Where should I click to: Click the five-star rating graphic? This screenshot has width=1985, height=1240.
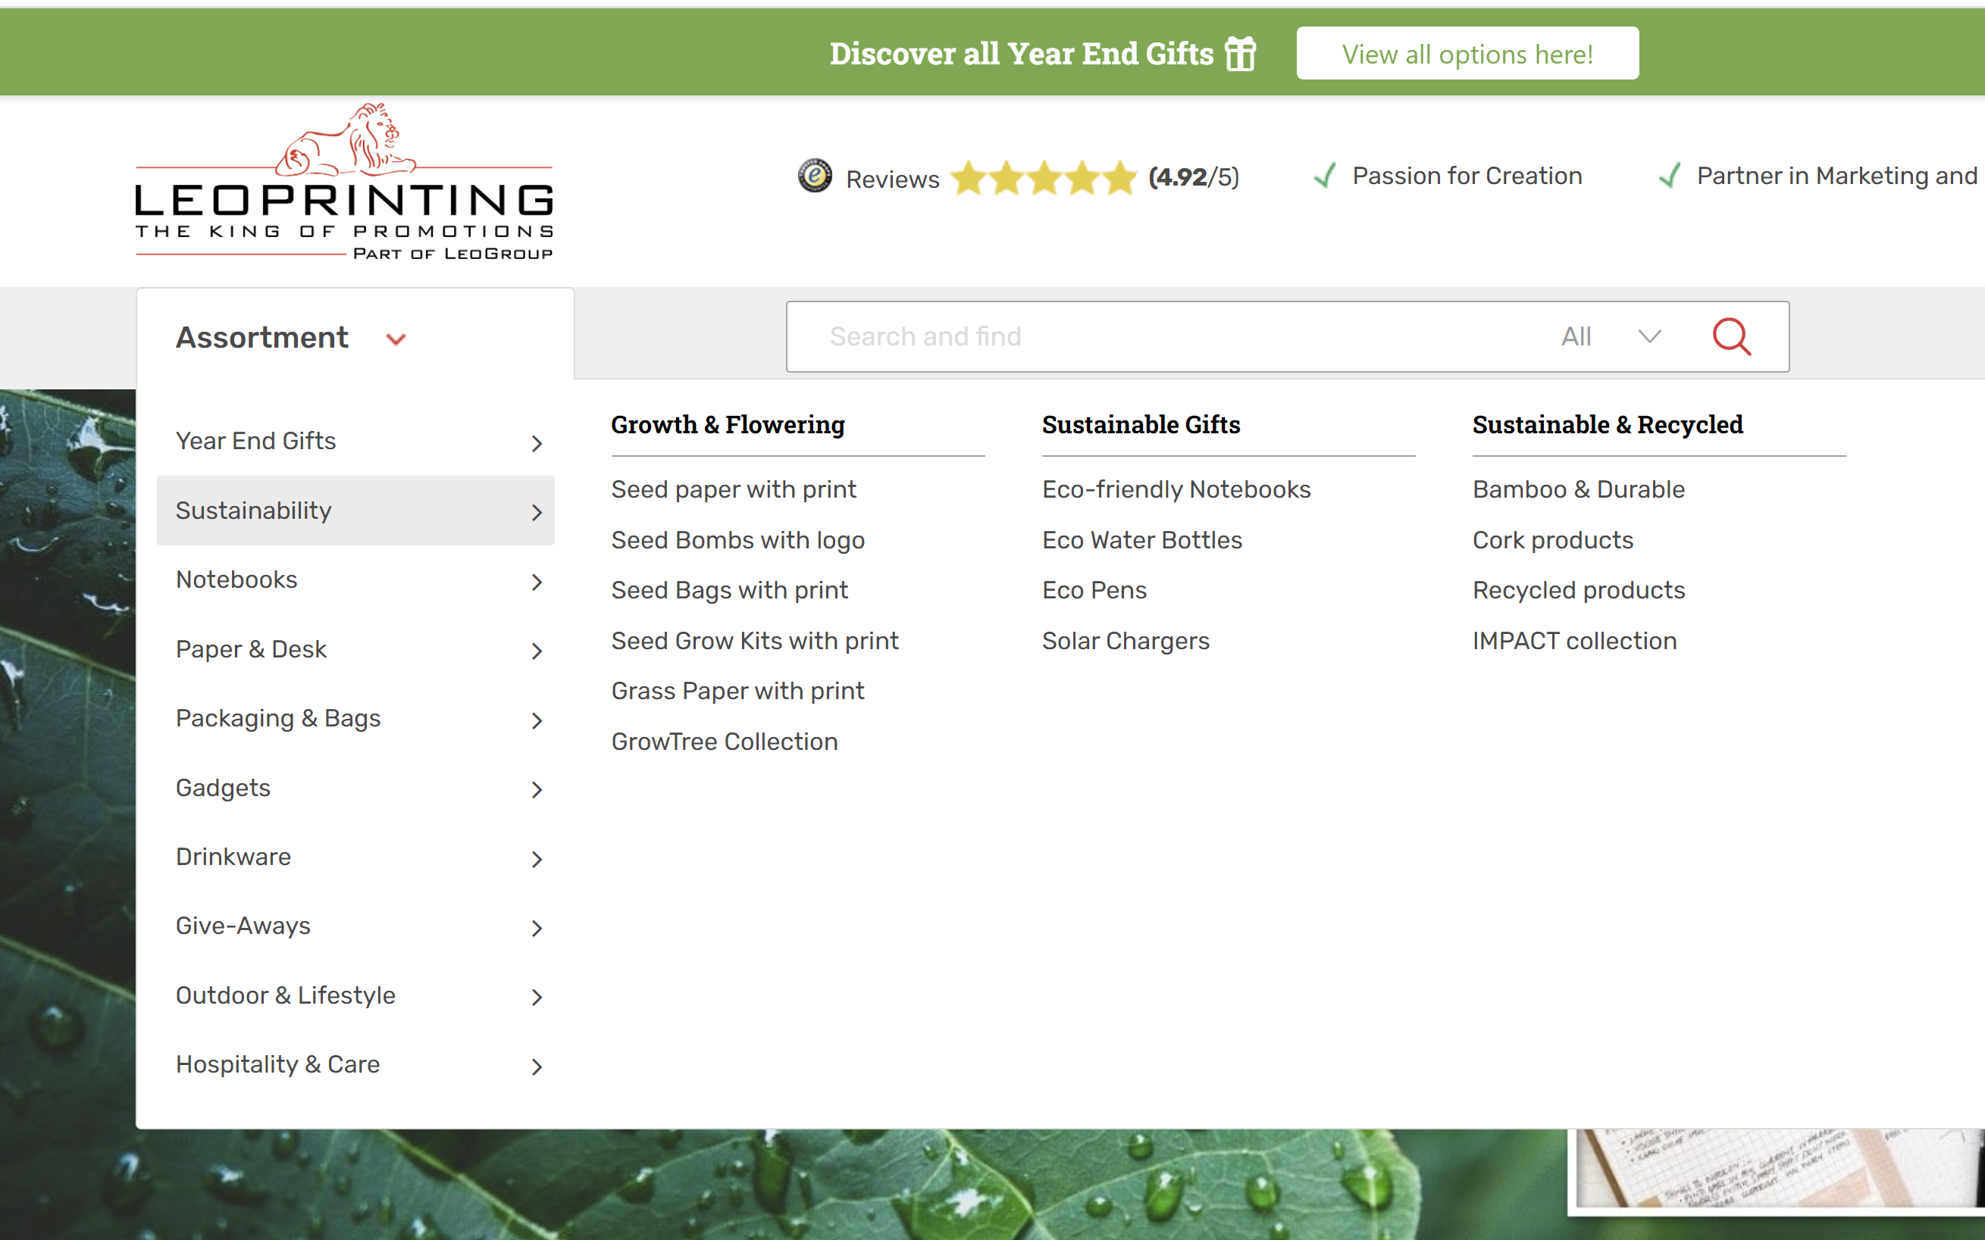1043,177
